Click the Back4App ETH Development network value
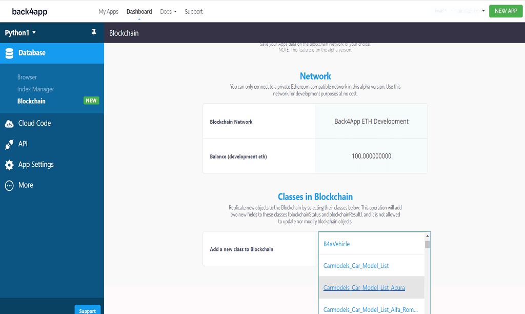This screenshot has width=525, height=314. pos(371,121)
